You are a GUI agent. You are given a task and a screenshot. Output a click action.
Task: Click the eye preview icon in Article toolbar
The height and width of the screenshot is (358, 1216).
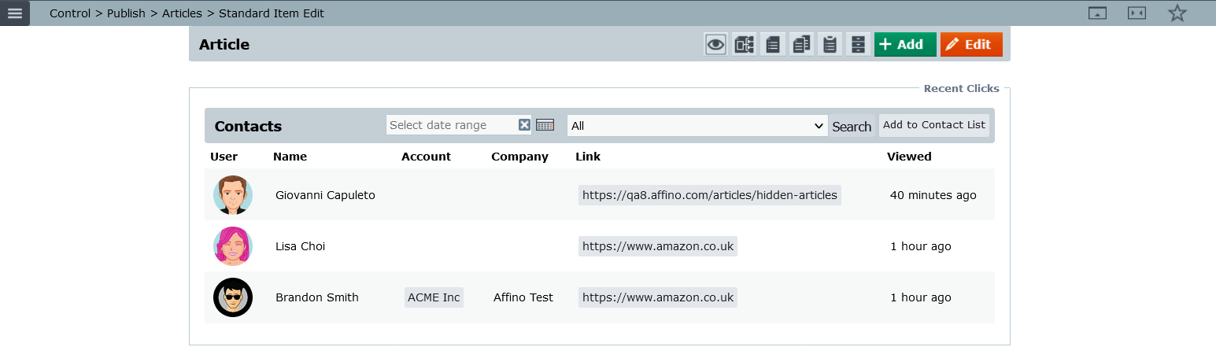pos(715,45)
